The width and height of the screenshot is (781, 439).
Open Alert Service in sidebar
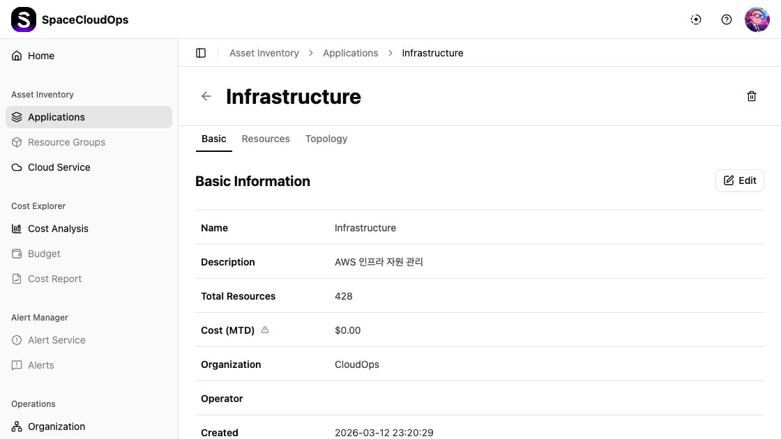pos(56,340)
